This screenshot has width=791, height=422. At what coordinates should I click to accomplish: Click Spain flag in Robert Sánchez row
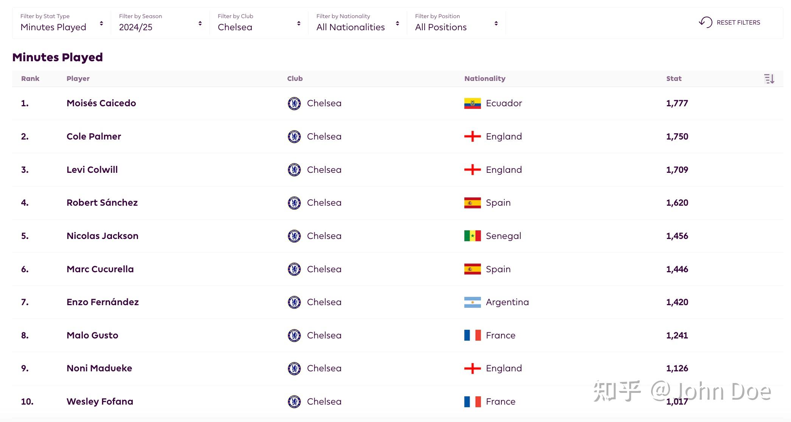tap(472, 203)
